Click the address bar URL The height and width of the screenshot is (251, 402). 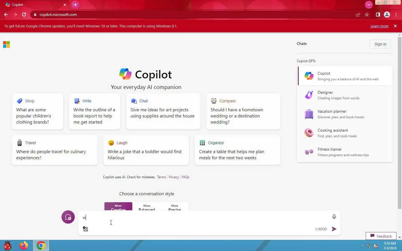(x=58, y=15)
